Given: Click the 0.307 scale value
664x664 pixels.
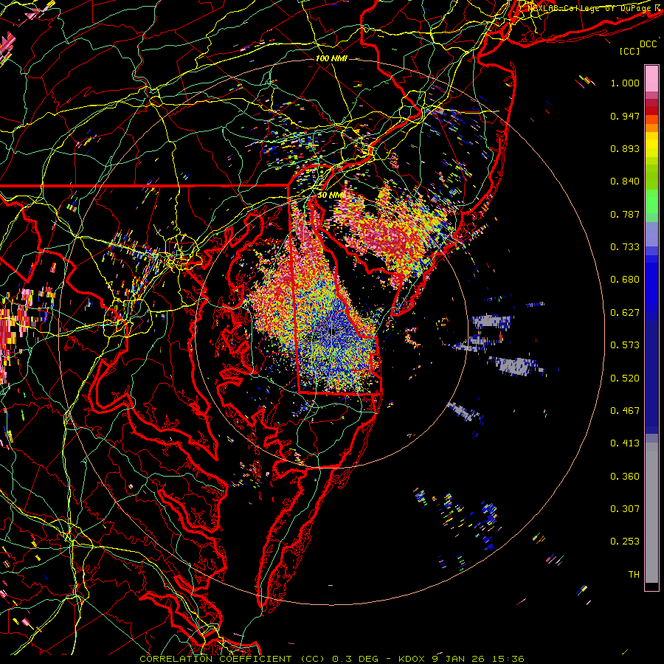Looking at the screenshot, I should pyautogui.click(x=625, y=509).
